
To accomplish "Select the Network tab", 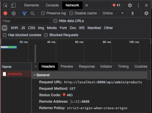I will coord(72,5).
